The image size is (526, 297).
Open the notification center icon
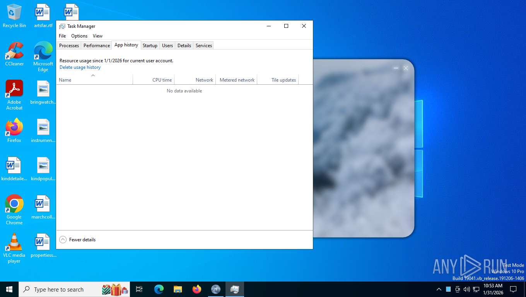tap(513, 289)
